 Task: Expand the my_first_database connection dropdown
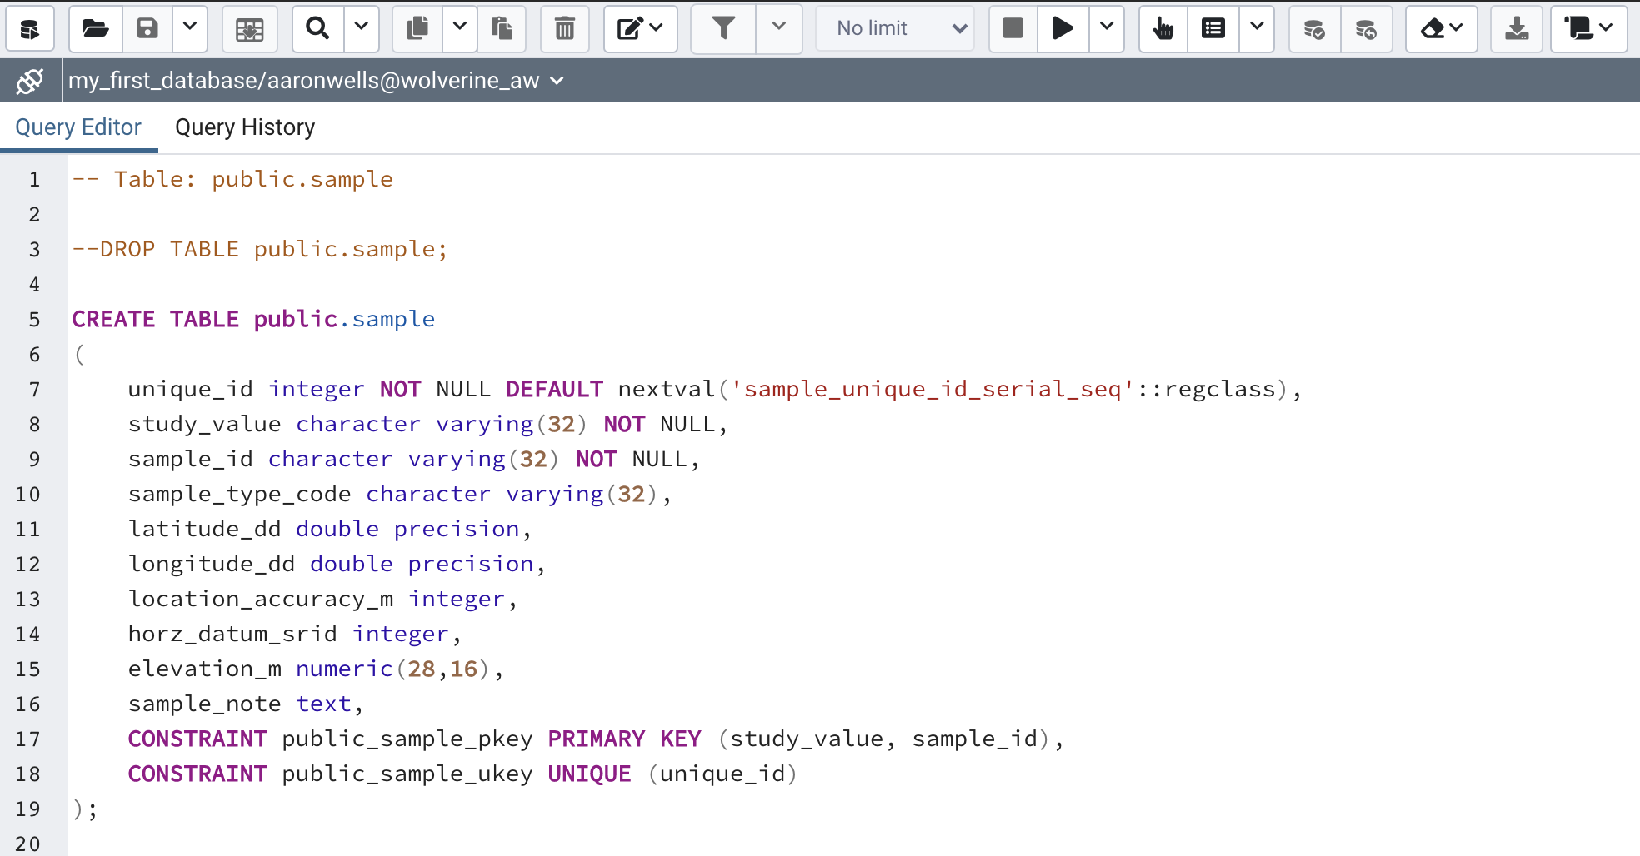pyautogui.click(x=557, y=81)
